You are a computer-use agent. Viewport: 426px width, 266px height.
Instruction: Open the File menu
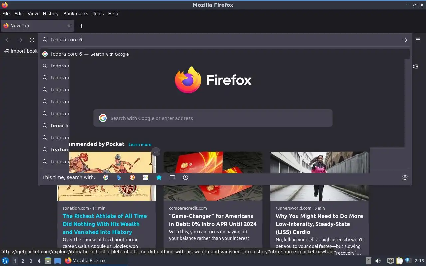[6, 14]
